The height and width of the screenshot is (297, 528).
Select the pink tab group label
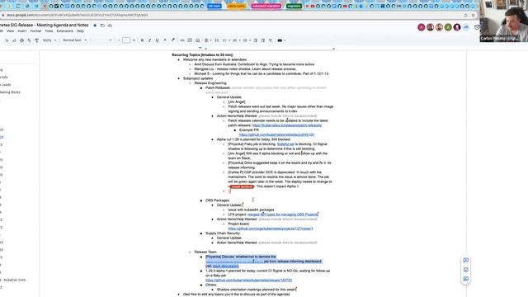click(266, 6)
